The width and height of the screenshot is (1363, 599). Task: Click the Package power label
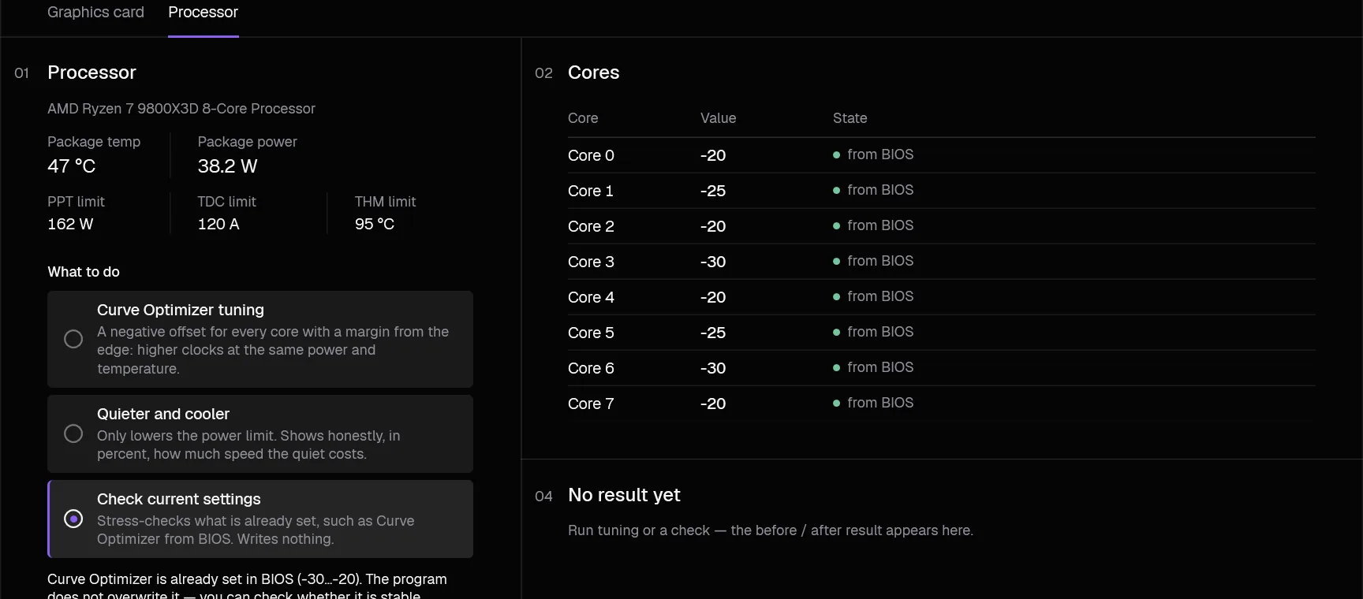point(247,142)
